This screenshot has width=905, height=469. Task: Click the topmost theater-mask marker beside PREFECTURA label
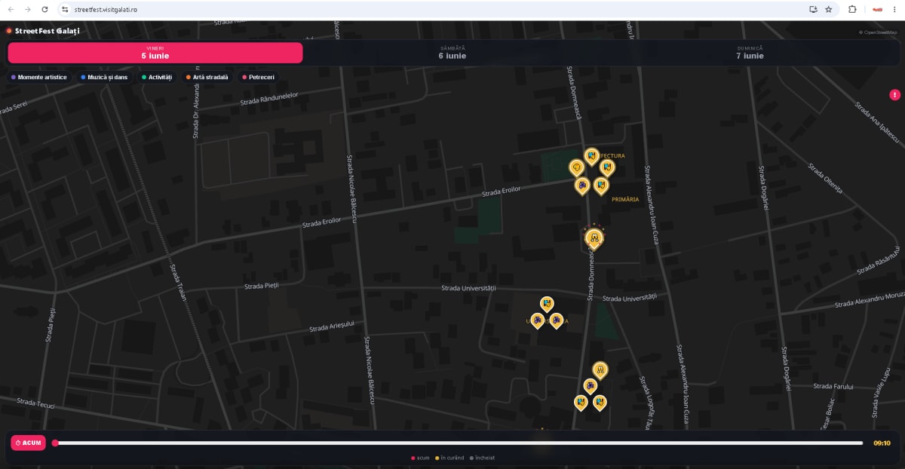(592, 157)
